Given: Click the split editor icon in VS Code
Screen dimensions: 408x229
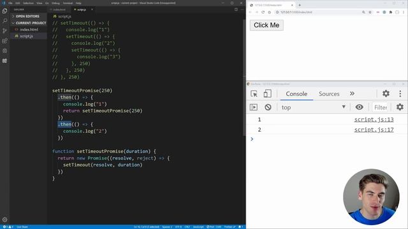Looking at the screenshot, I should point(236,10).
